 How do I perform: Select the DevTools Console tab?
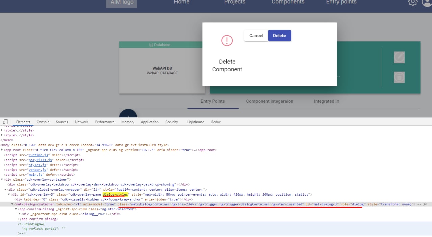click(43, 122)
